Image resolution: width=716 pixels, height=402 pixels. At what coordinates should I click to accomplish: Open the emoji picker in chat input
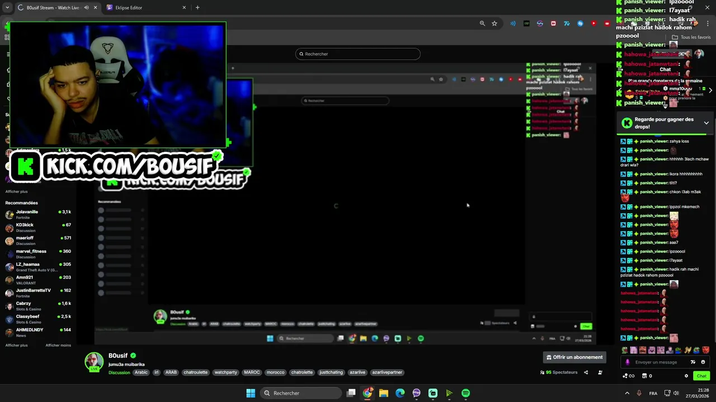click(x=703, y=362)
